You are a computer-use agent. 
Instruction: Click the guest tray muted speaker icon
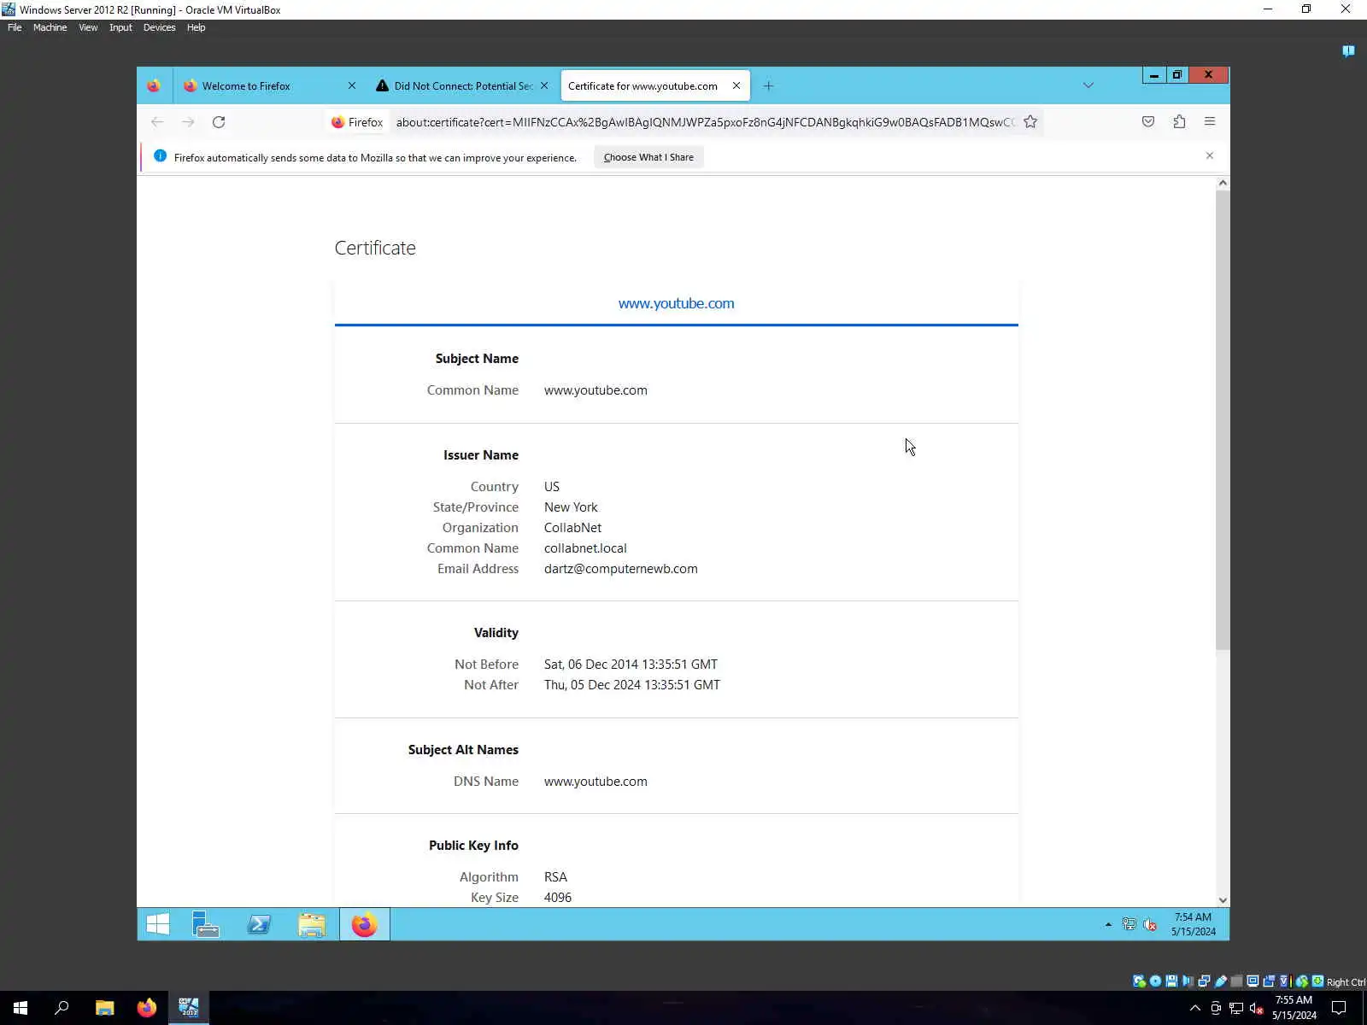1150,924
